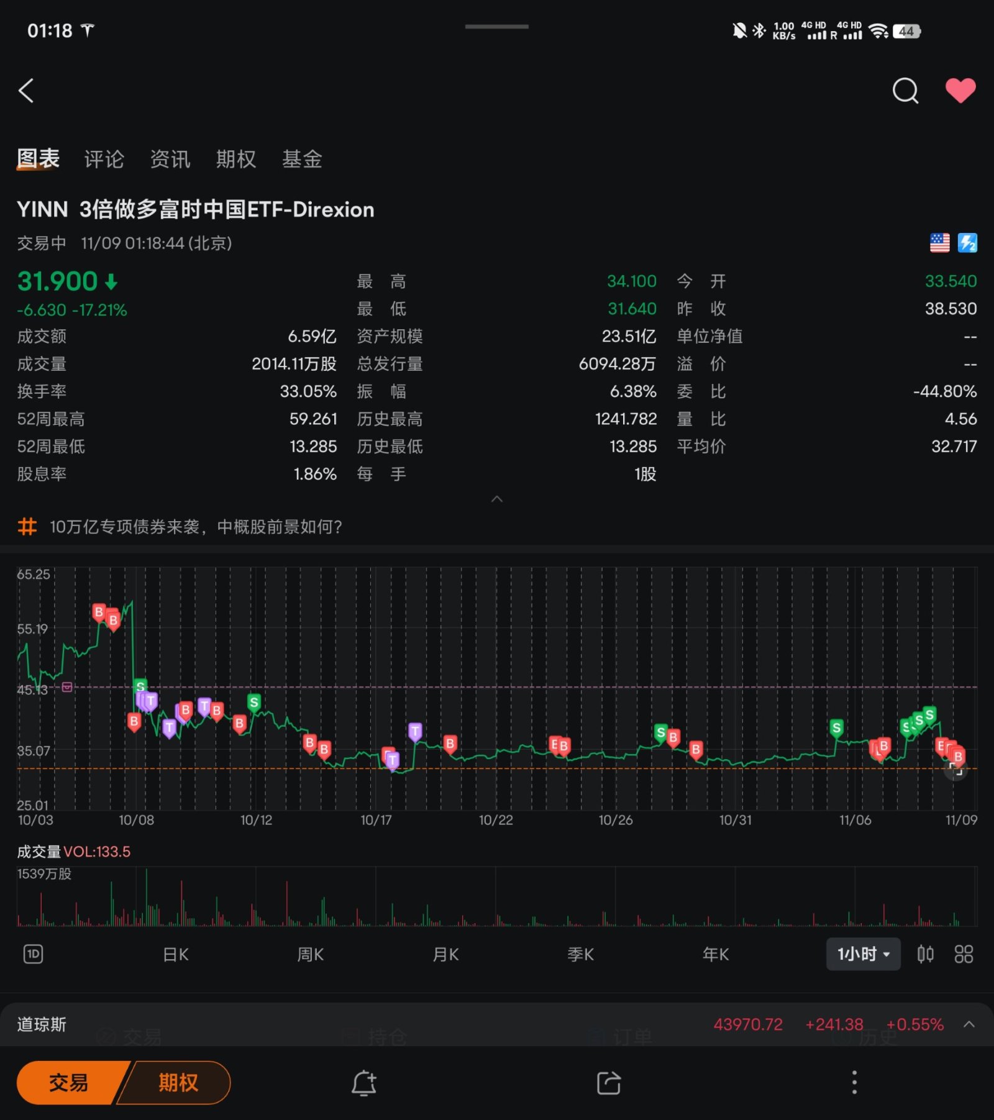Open the candlestick chart settings icon
Viewport: 994px width, 1120px height.
926,954
